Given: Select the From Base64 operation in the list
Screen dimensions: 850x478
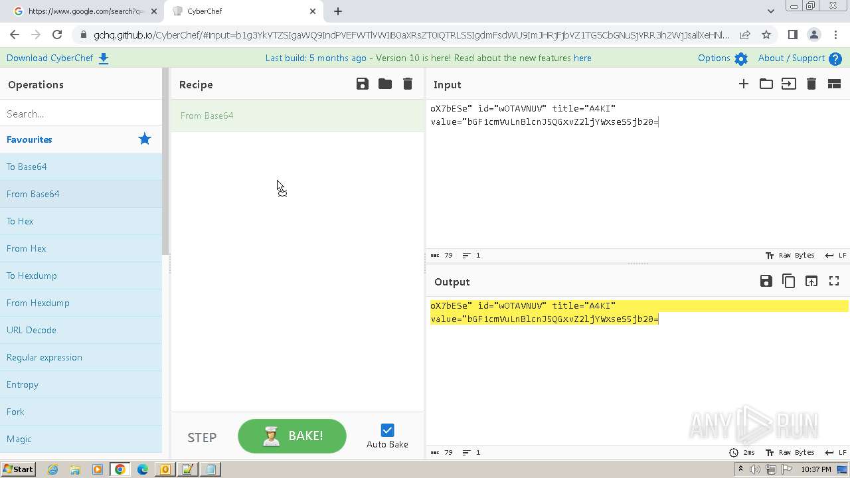Looking at the screenshot, I should (81, 194).
